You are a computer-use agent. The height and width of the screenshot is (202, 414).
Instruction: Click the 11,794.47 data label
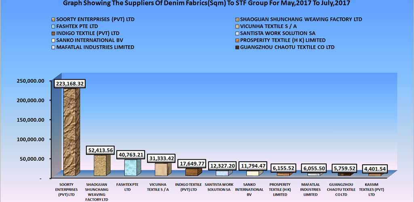pyautogui.click(x=253, y=166)
